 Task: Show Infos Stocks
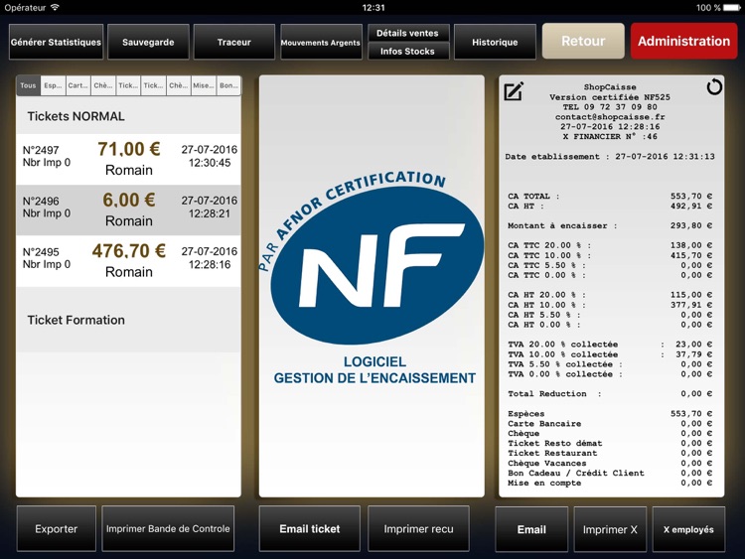(x=408, y=51)
